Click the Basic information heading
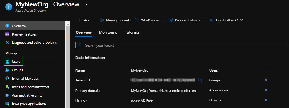Image resolution: width=289 pixels, height=108 pixels. (x=90, y=58)
